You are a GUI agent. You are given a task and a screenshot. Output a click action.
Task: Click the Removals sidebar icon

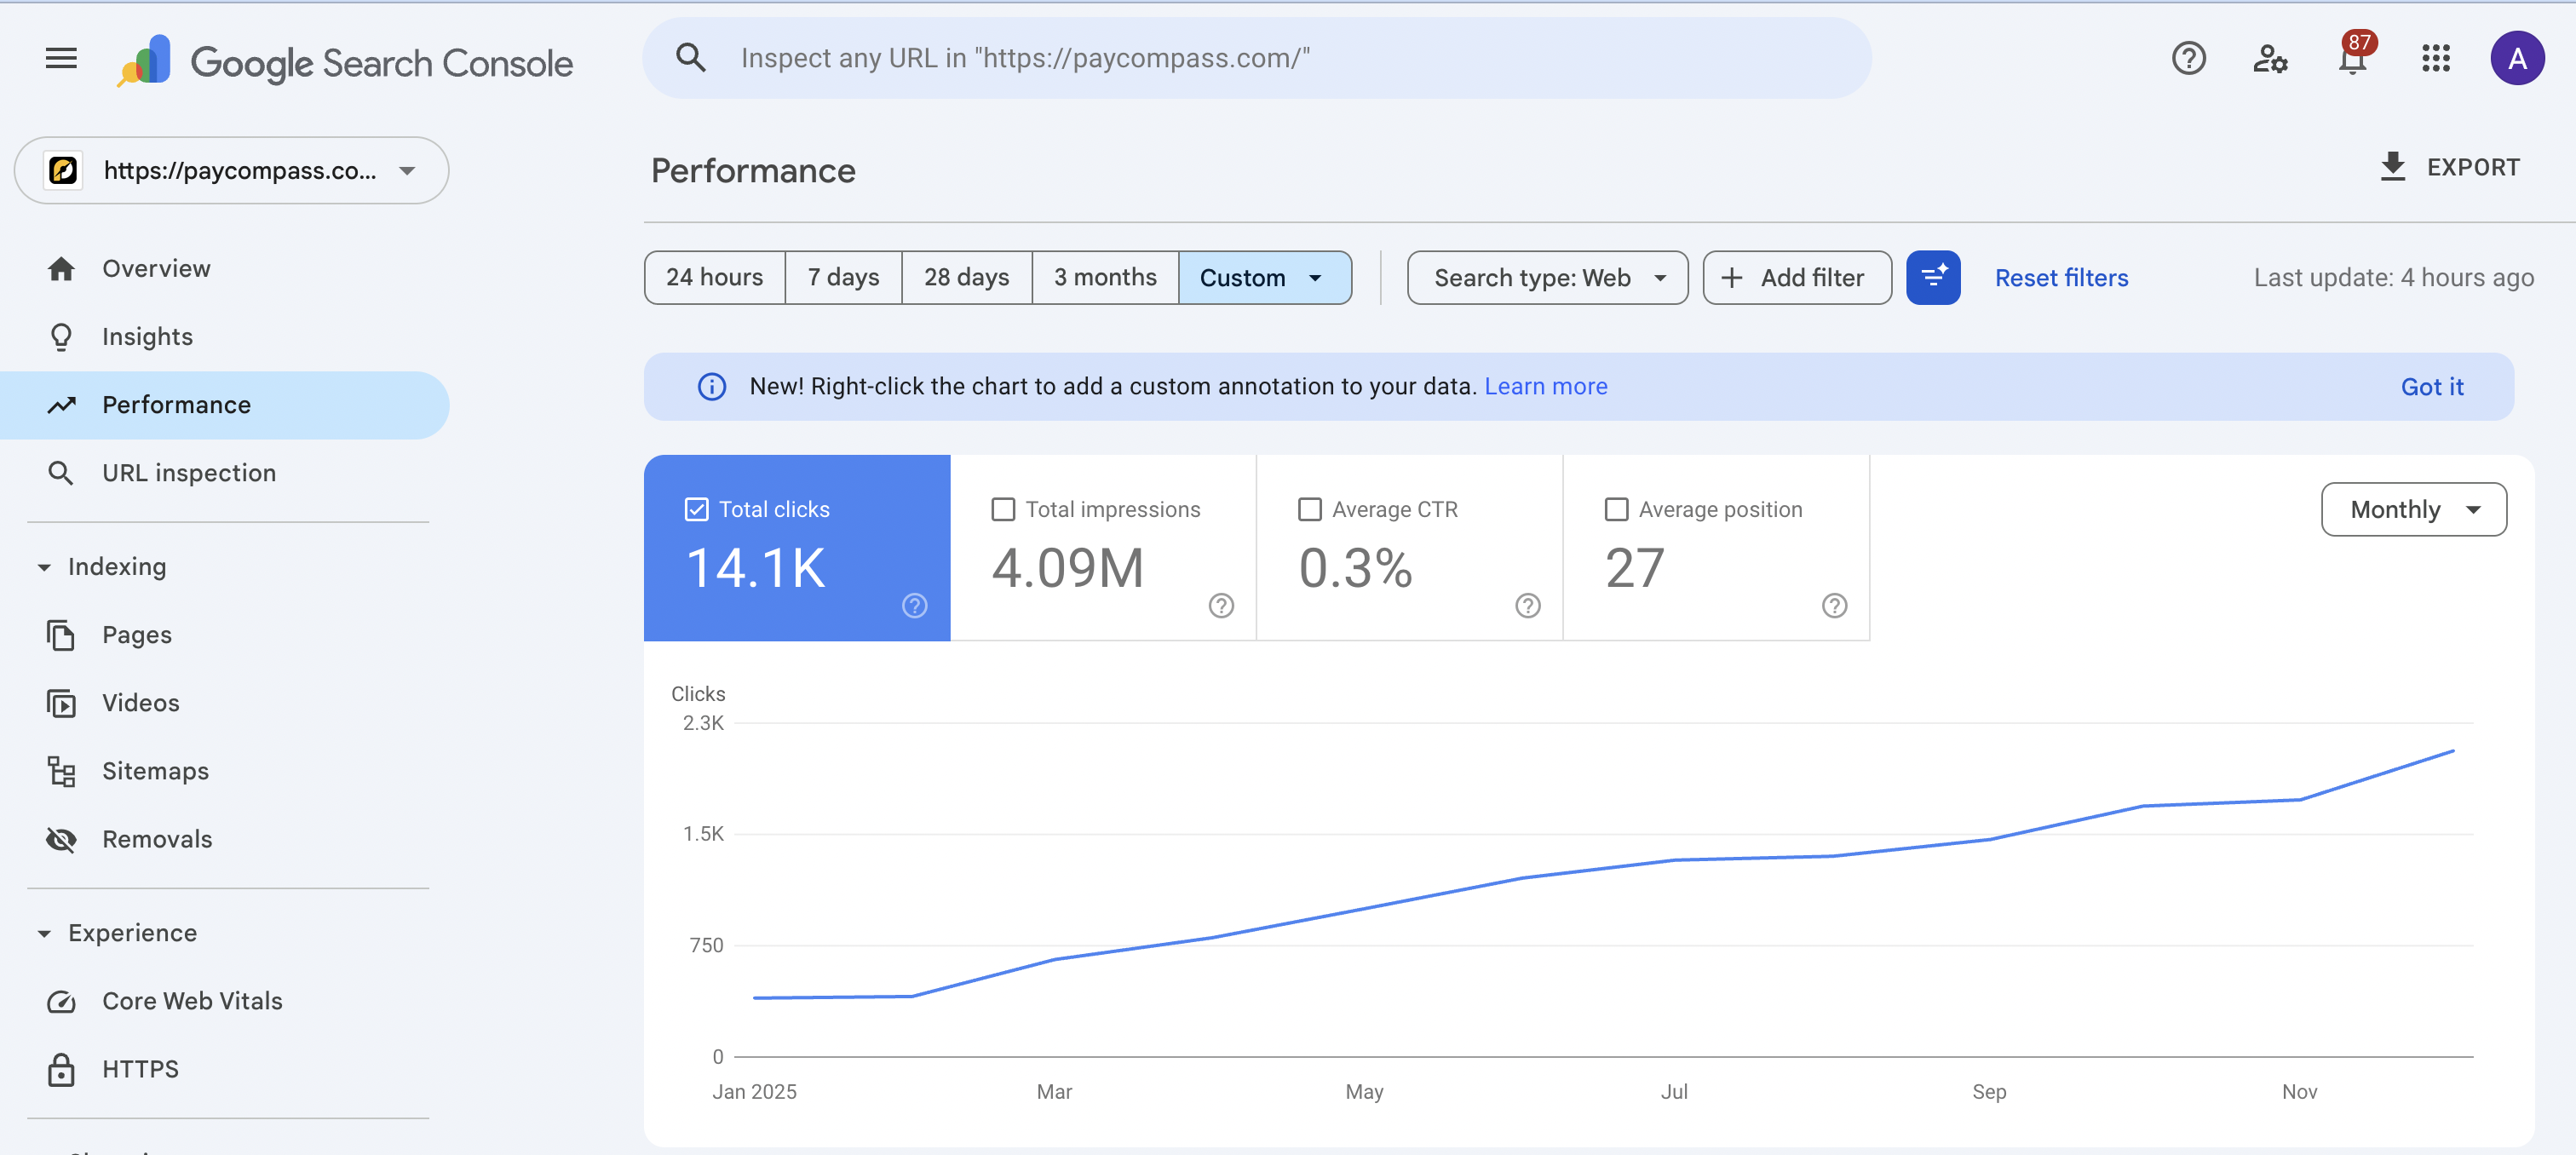(x=61, y=839)
